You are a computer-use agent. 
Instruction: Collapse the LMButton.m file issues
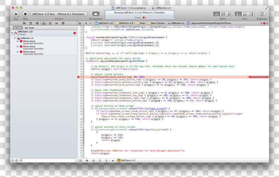15,38
